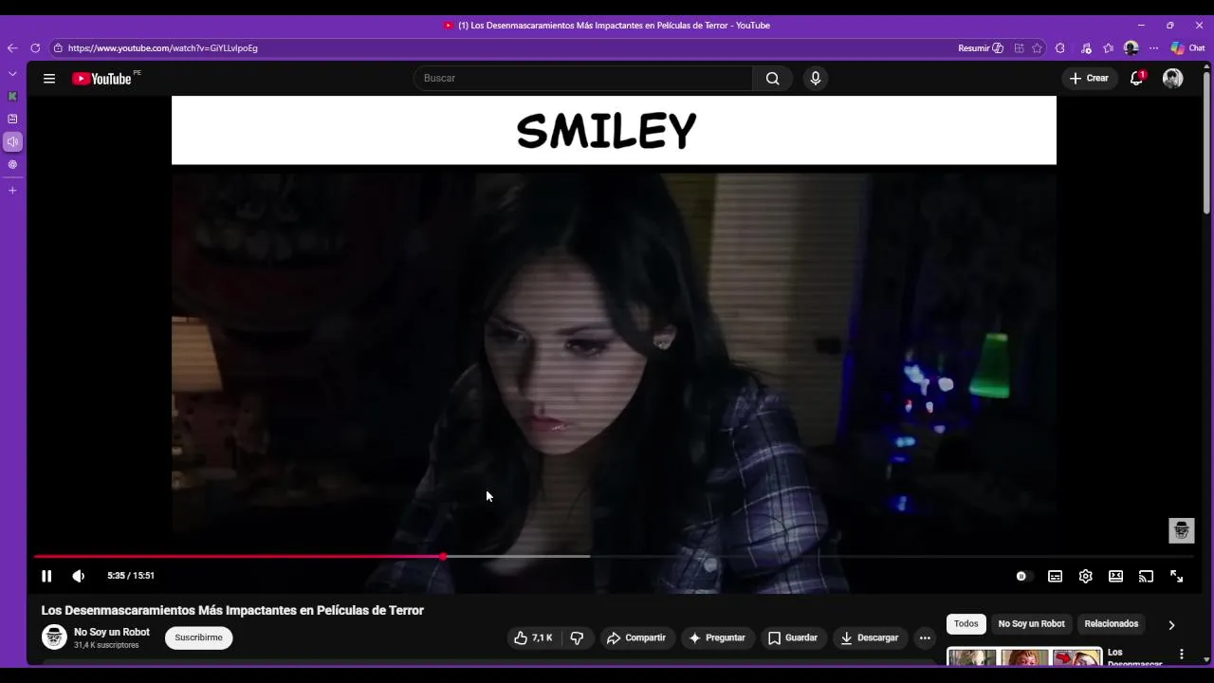1214x683 pixels.
Task: Select the Relacionados chip
Action: [x=1112, y=624]
